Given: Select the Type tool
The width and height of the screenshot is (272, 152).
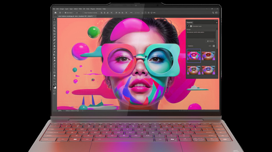Looking at the screenshot, I should click(x=54, y=67).
